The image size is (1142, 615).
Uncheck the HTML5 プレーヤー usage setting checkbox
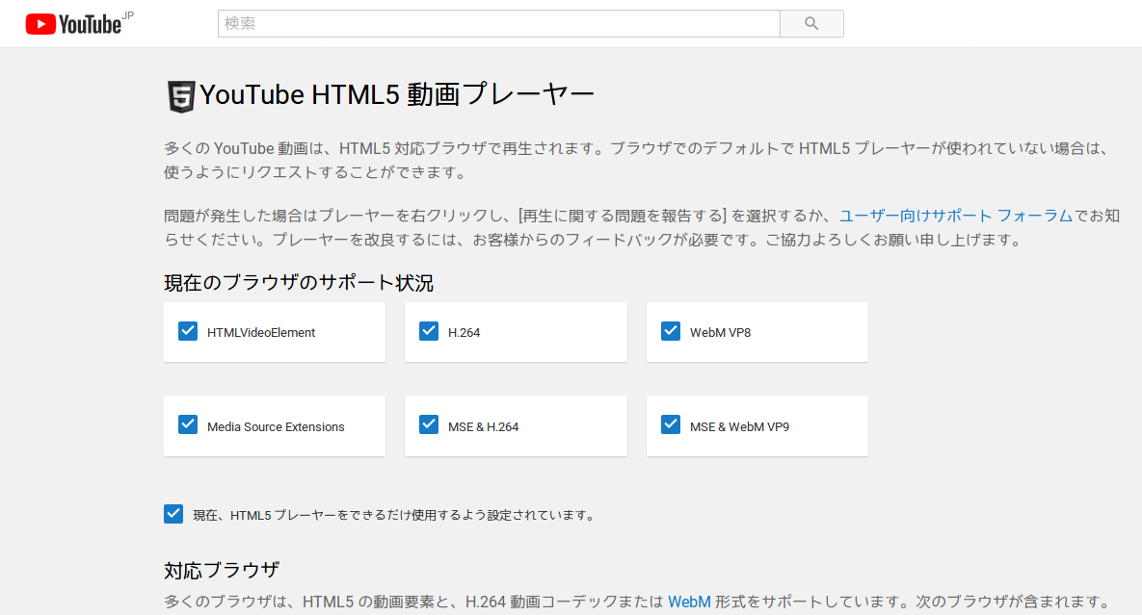173,514
